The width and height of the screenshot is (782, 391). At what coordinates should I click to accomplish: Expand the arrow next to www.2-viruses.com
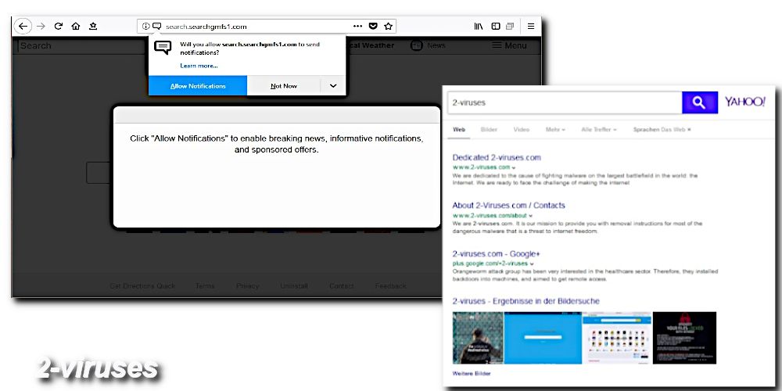pyautogui.click(x=514, y=167)
